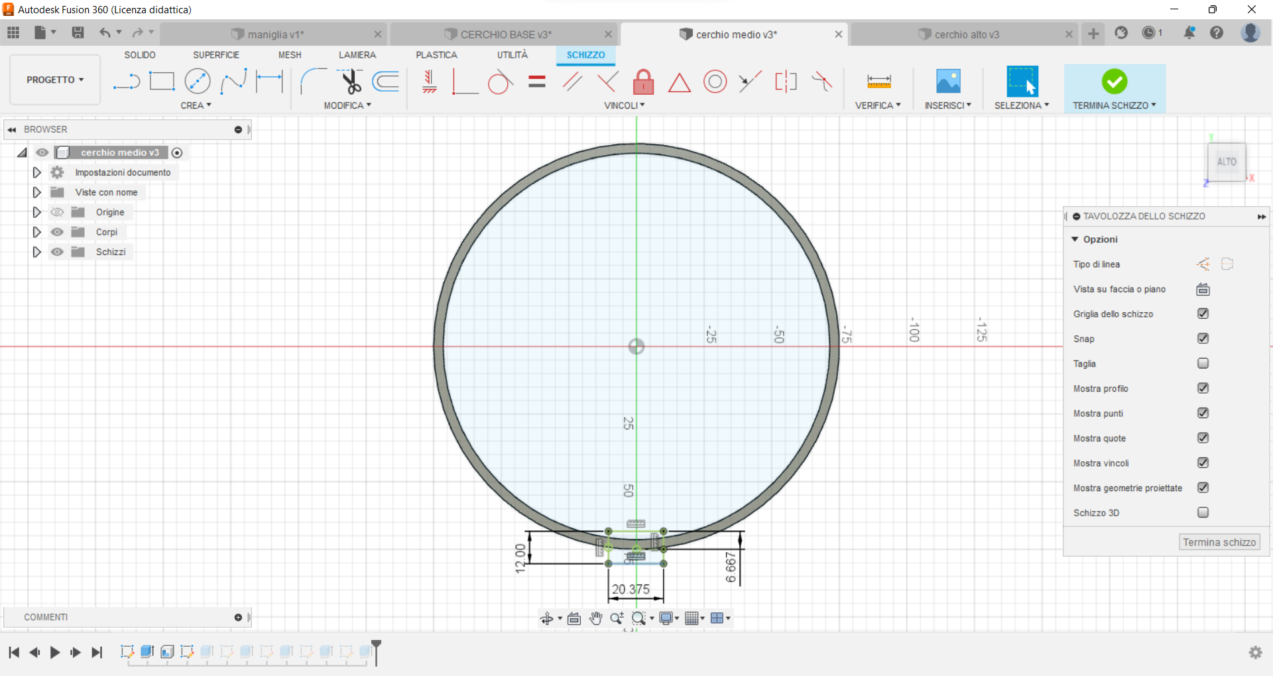Open the INSERISCI dropdown
This screenshot has height=676, width=1273.
947,105
